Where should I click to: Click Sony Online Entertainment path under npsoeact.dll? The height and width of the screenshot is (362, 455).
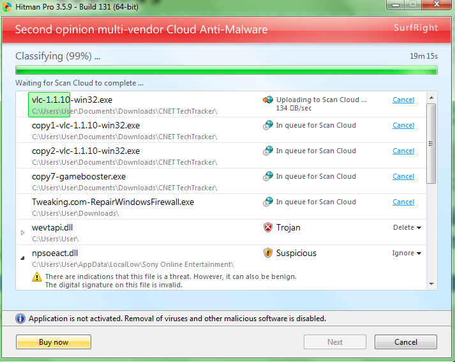tap(133, 264)
